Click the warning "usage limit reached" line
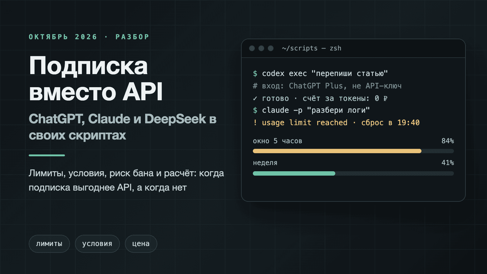The width and height of the screenshot is (487, 274). pos(336,123)
